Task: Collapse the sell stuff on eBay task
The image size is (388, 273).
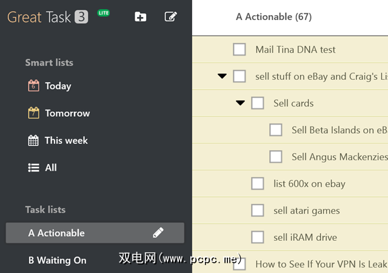Action: tap(222, 76)
